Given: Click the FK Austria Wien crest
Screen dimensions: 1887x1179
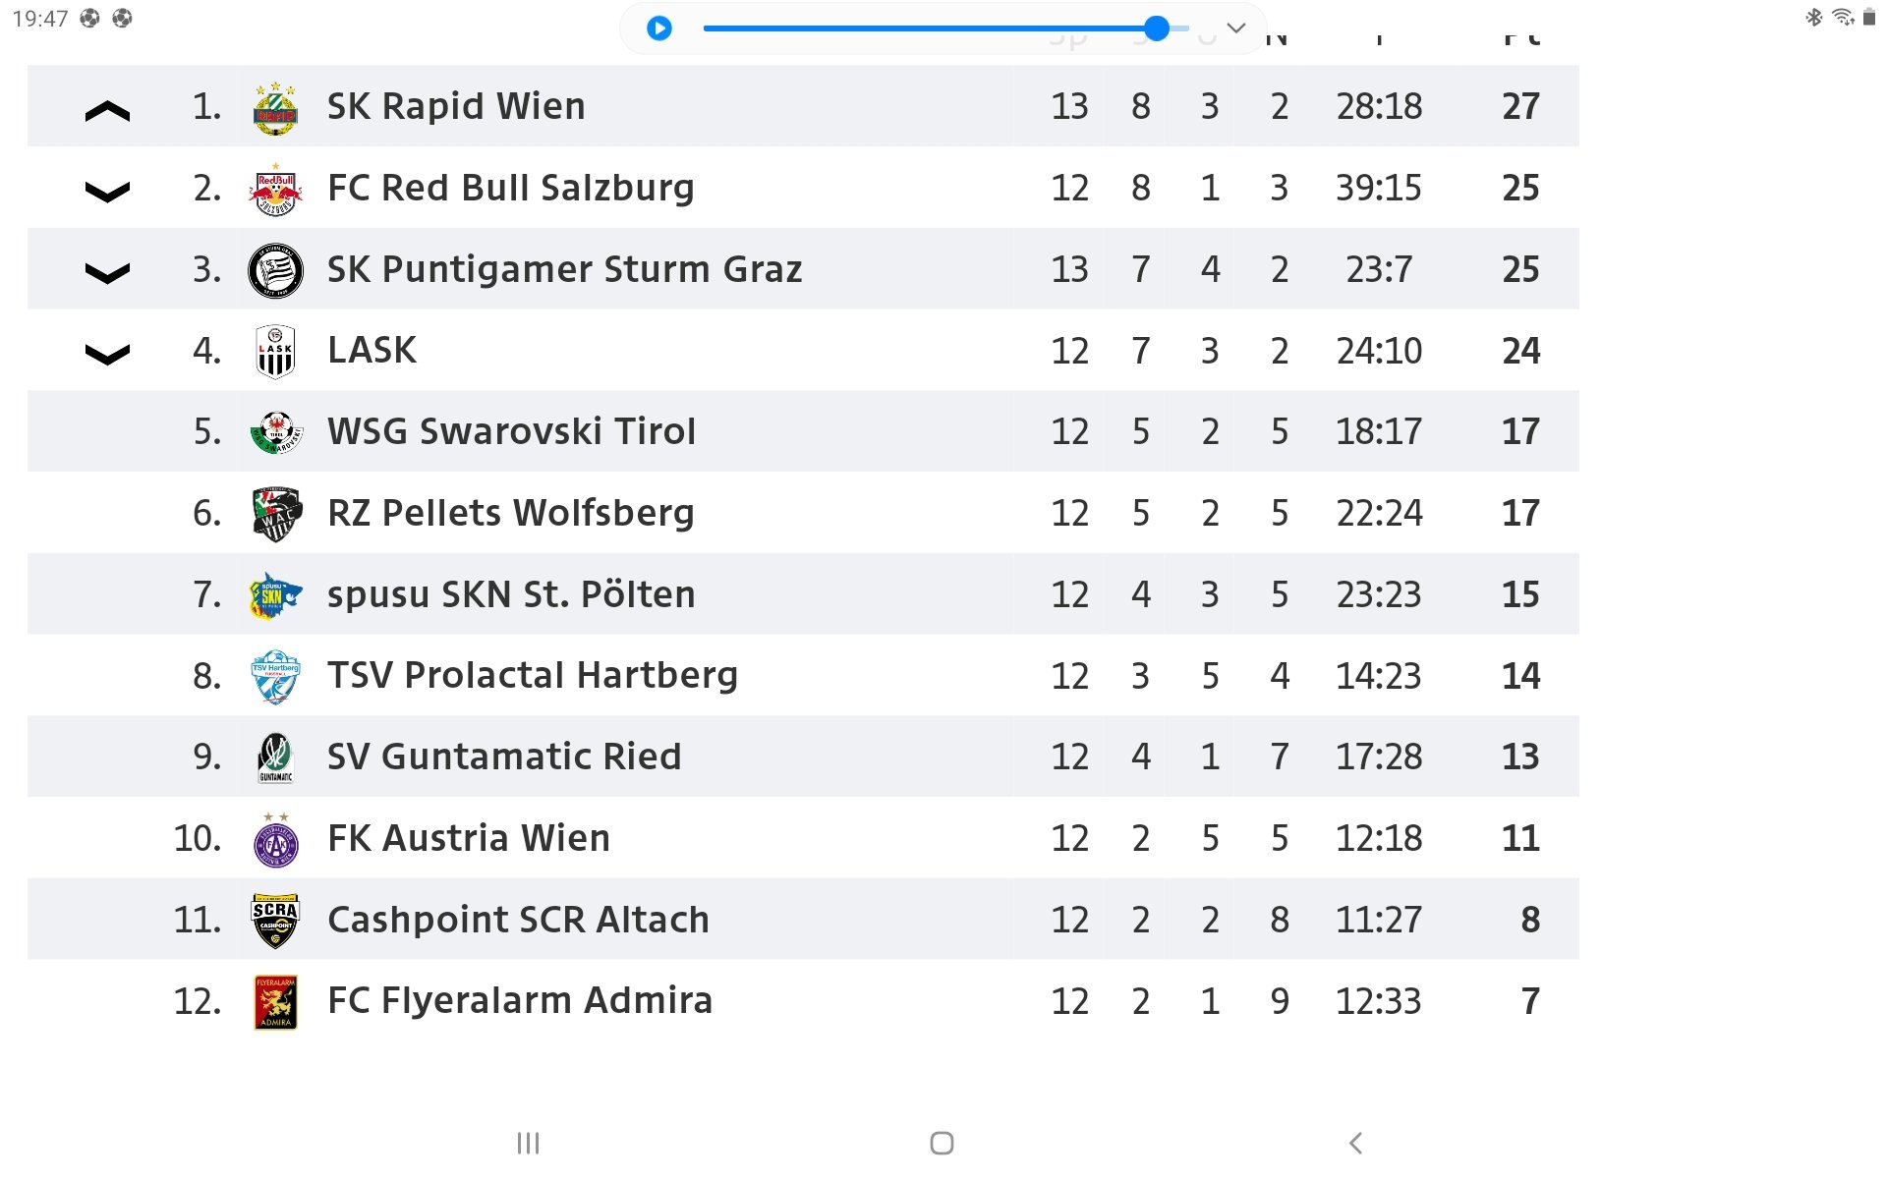Looking at the screenshot, I should pyautogui.click(x=275, y=839).
